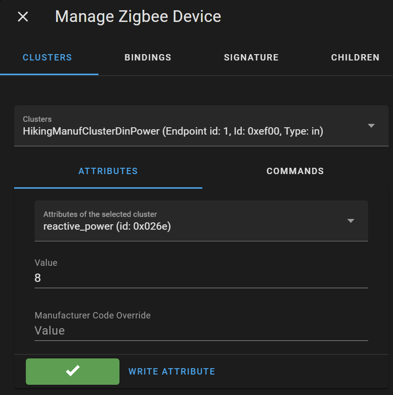Click the WRITE ATTRIBUTE action
This screenshot has height=395, width=393.
point(172,371)
